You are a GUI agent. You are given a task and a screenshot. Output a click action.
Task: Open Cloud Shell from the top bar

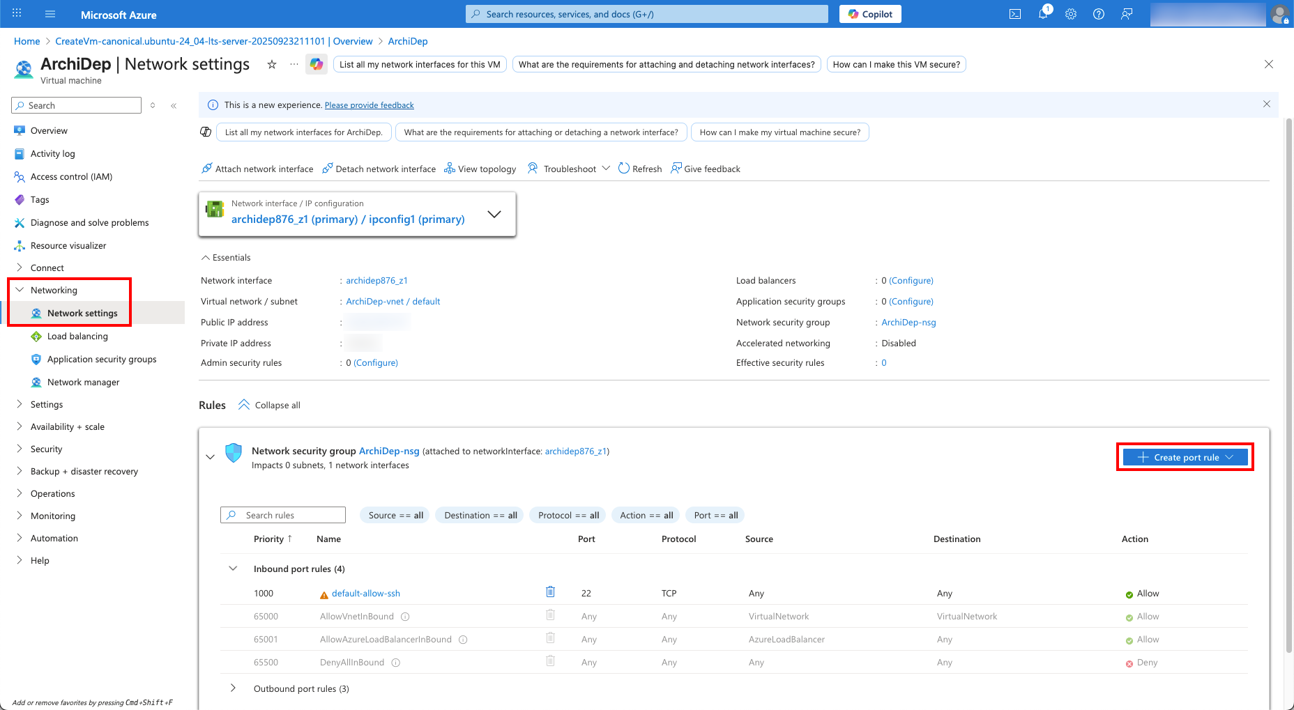(x=1015, y=14)
